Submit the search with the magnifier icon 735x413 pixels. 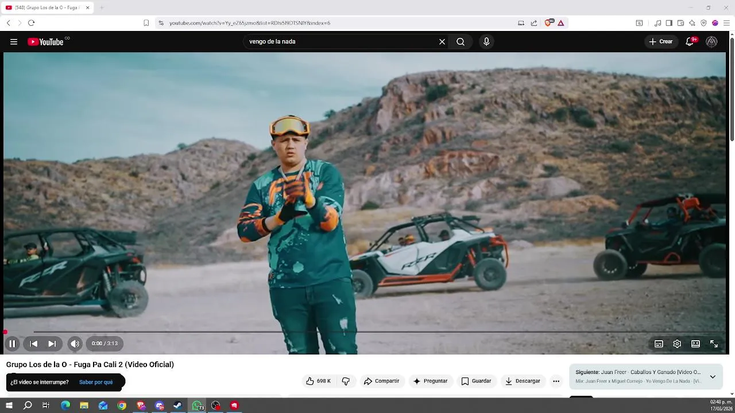[x=461, y=42]
